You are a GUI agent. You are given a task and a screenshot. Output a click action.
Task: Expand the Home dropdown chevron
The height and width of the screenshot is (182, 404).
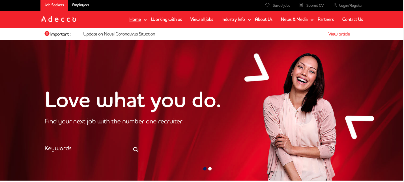click(x=145, y=20)
